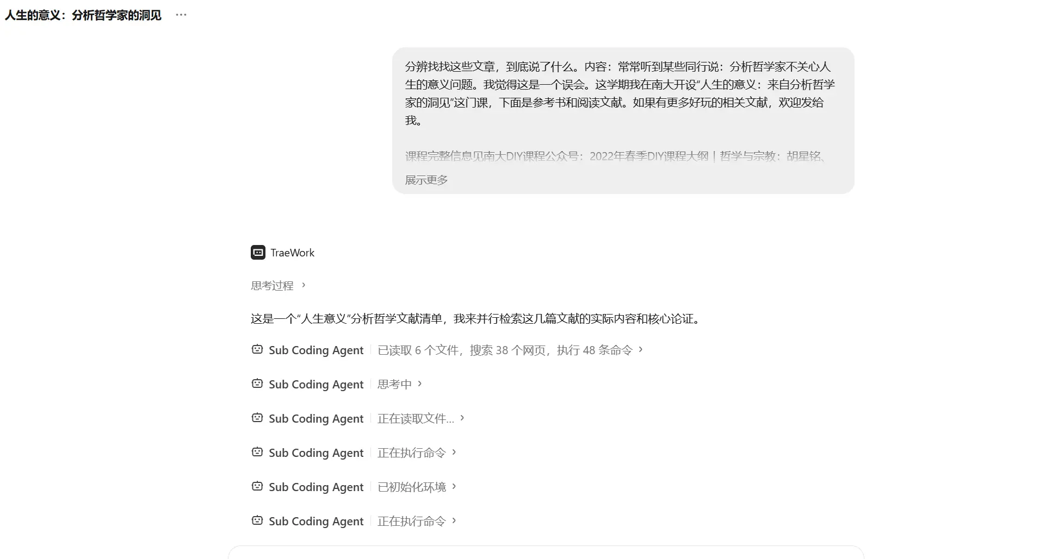The width and height of the screenshot is (1051, 559).
Task: Click 展示更多 to expand the user message
Action: (426, 180)
